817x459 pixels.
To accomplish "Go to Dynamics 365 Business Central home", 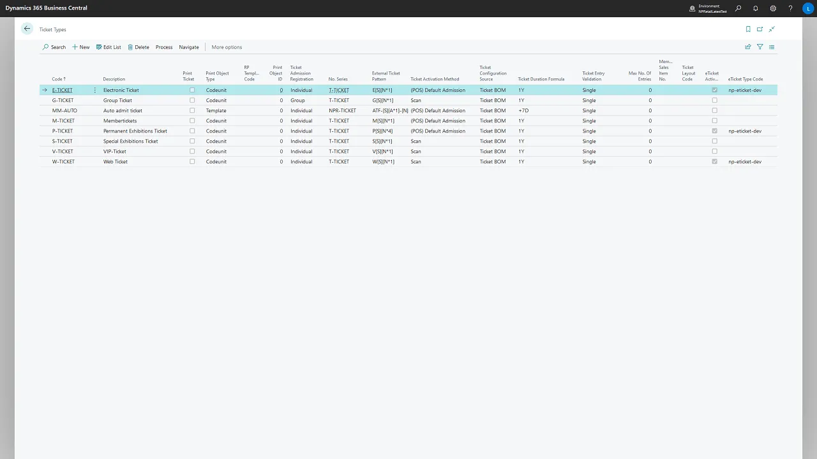I will (x=47, y=8).
